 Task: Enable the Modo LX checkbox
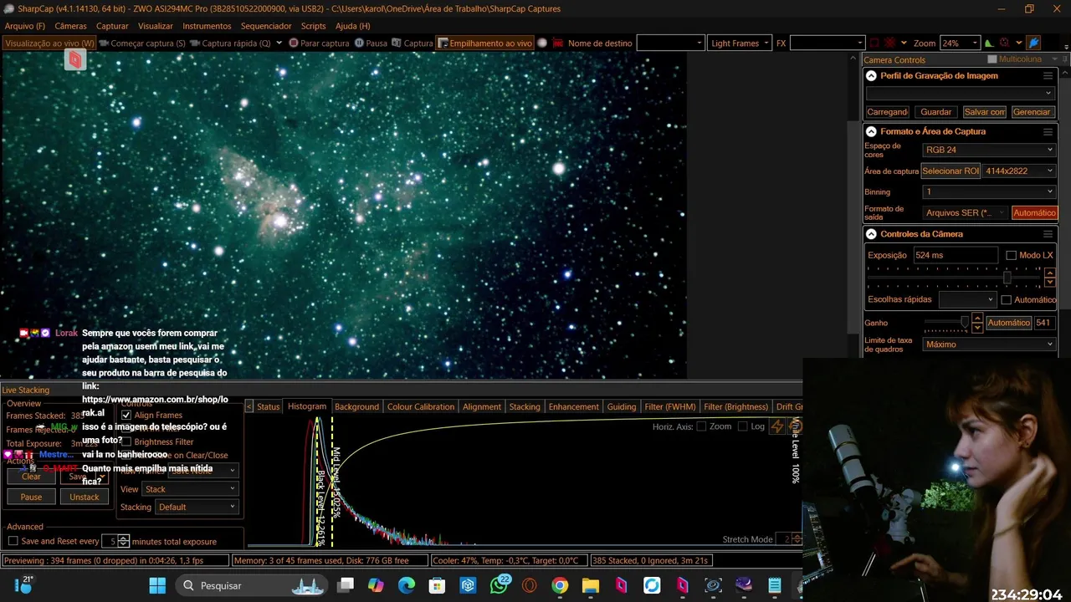1012,255
